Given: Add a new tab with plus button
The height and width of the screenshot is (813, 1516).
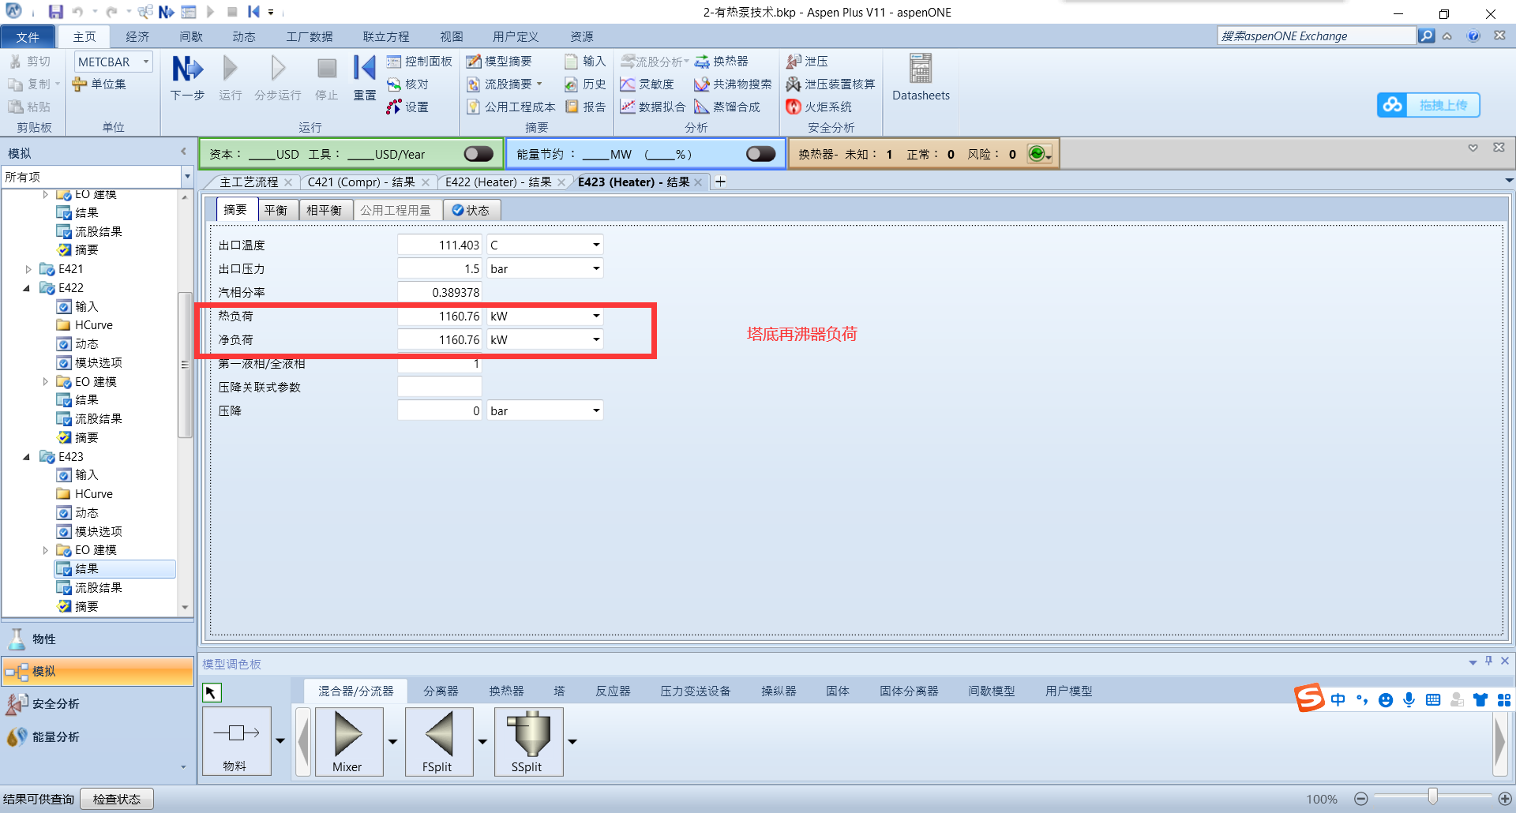Looking at the screenshot, I should point(720,182).
